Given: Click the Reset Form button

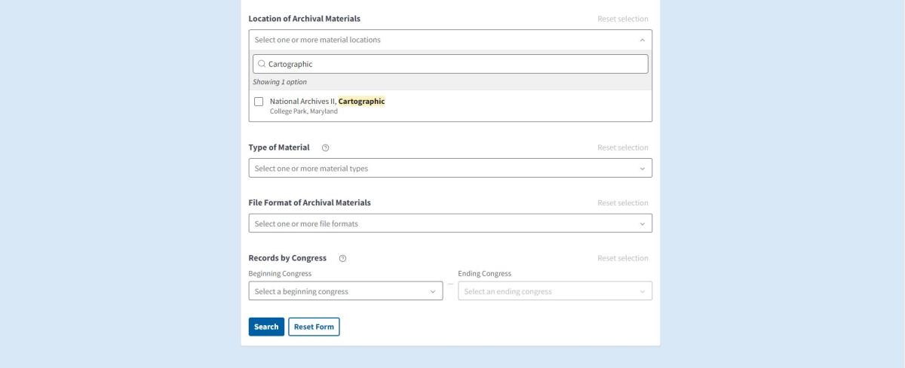Looking at the screenshot, I should coord(314,327).
